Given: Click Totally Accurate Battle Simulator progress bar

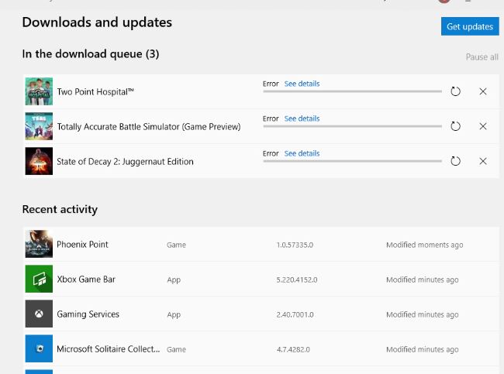Looking at the screenshot, I should [352, 126].
